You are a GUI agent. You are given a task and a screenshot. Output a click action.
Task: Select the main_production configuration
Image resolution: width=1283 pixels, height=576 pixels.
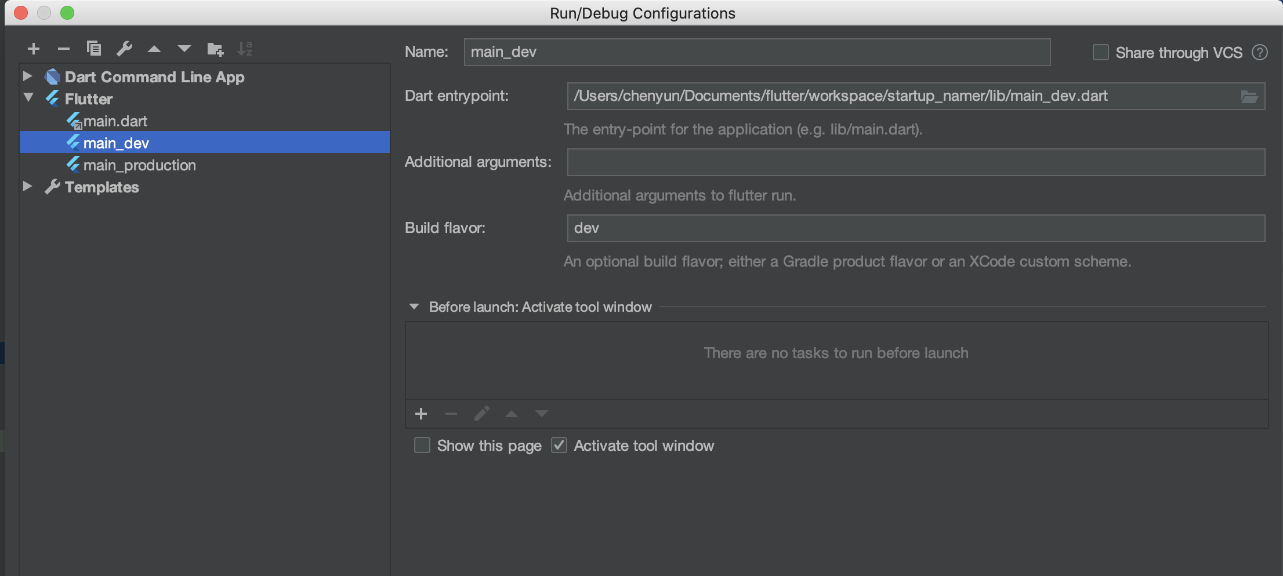[x=139, y=165]
